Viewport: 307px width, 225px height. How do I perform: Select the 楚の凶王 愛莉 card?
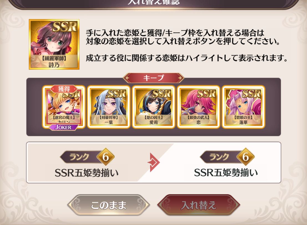(154, 107)
